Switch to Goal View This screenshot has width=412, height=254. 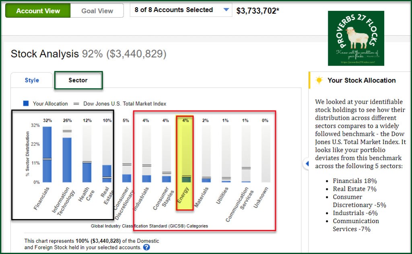pyautogui.click(x=97, y=11)
